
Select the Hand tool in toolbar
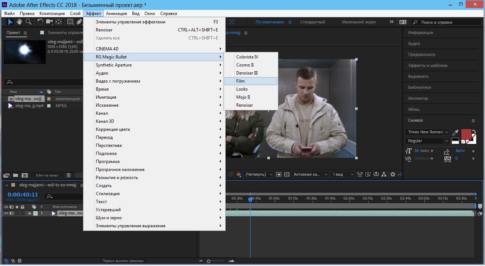[x=19, y=22]
